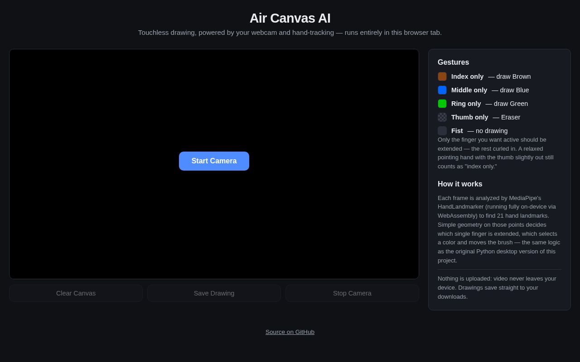
Task: Click the MediaPipe HandLandmarker explanation paragraph
Action: pyautogui.click(x=499, y=229)
